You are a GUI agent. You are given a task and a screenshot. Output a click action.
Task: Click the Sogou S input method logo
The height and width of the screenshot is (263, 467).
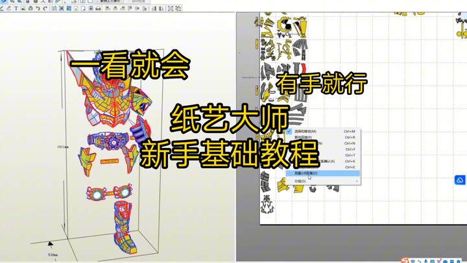point(405,260)
